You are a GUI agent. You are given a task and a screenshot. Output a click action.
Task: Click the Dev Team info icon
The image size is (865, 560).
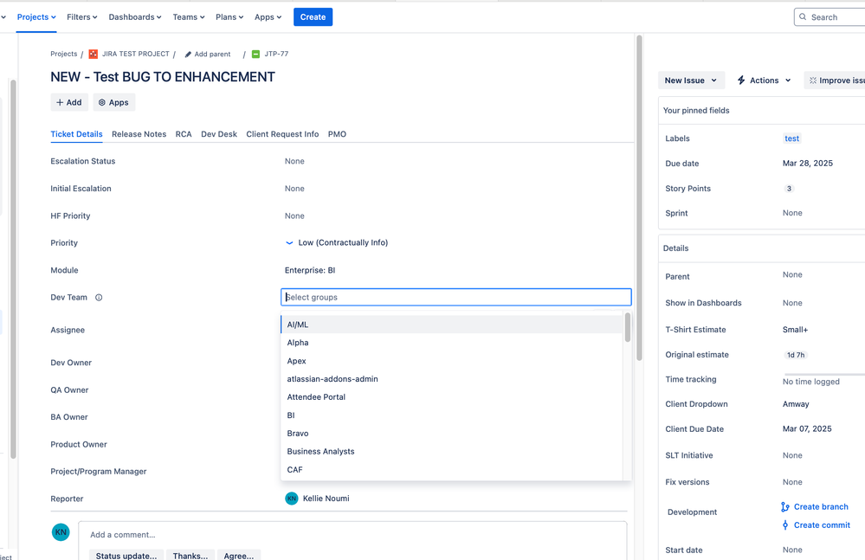tap(99, 298)
